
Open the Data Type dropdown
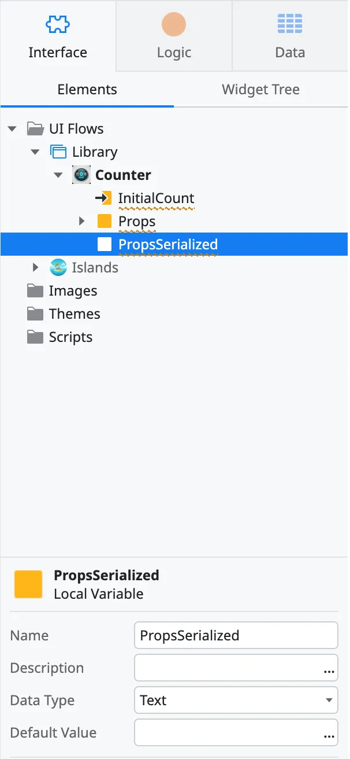[236, 700]
